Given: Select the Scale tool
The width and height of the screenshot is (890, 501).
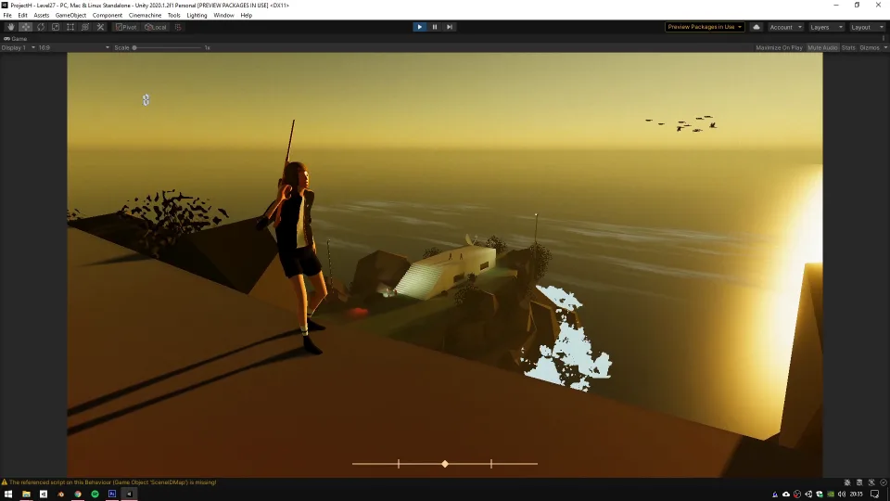Looking at the screenshot, I should pyautogui.click(x=56, y=27).
